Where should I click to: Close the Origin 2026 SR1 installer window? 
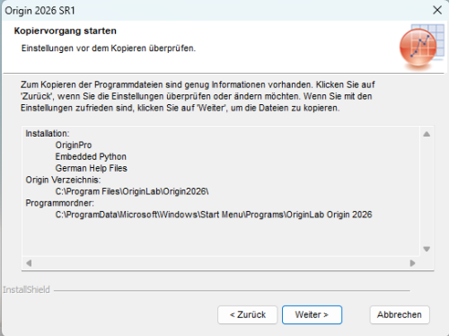click(437, 10)
